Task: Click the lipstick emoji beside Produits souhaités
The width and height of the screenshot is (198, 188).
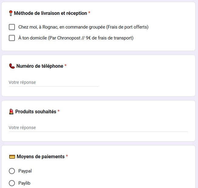Action: 11,111
